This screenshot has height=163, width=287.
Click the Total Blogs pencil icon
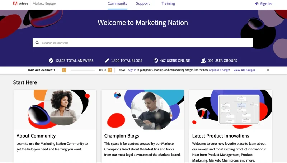click(107, 61)
